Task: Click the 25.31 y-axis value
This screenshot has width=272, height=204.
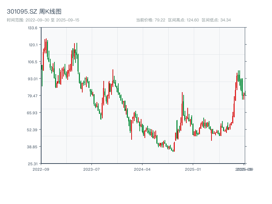Action: click(33, 164)
